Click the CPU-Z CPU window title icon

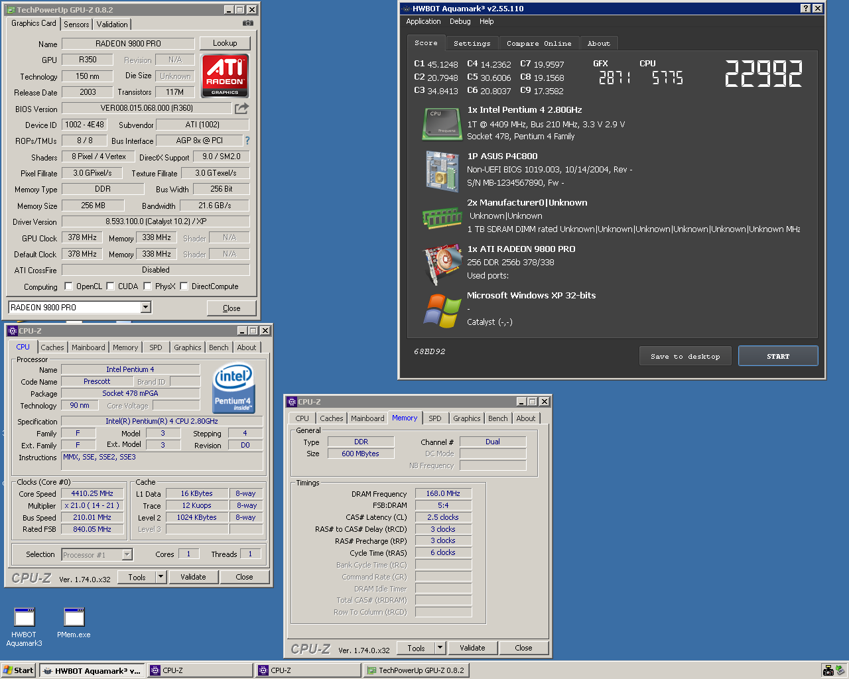coord(13,331)
